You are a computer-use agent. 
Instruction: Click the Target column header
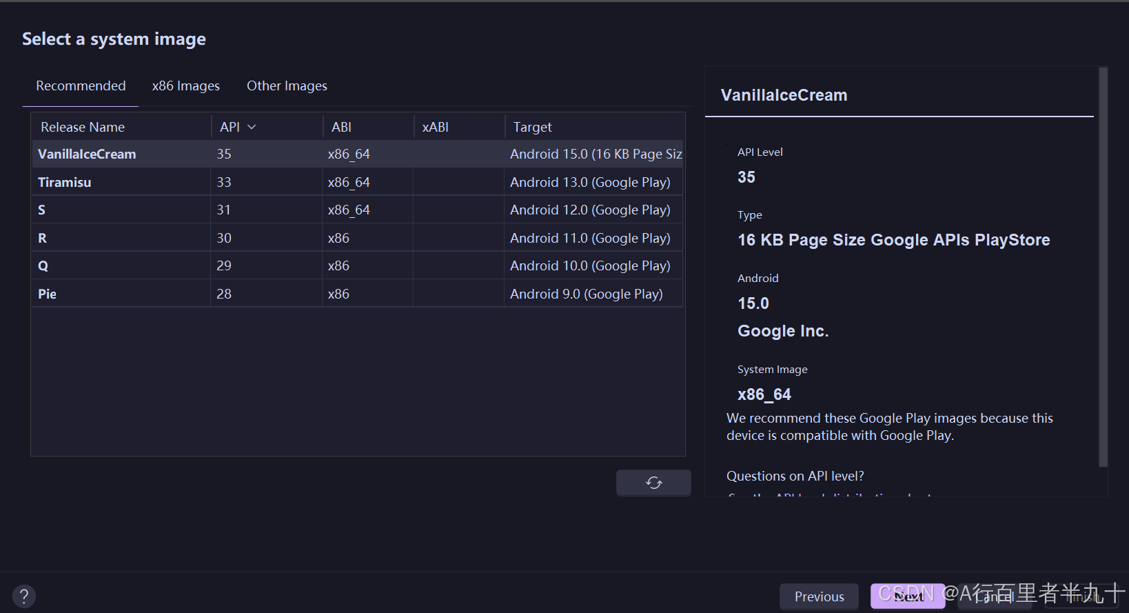pyautogui.click(x=595, y=127)
